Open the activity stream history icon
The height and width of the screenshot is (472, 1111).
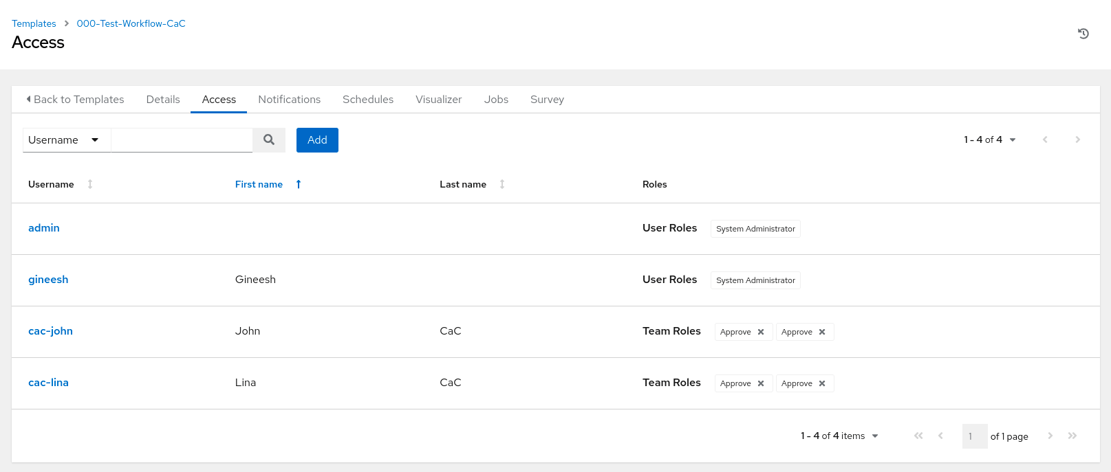coord(1083,34)
